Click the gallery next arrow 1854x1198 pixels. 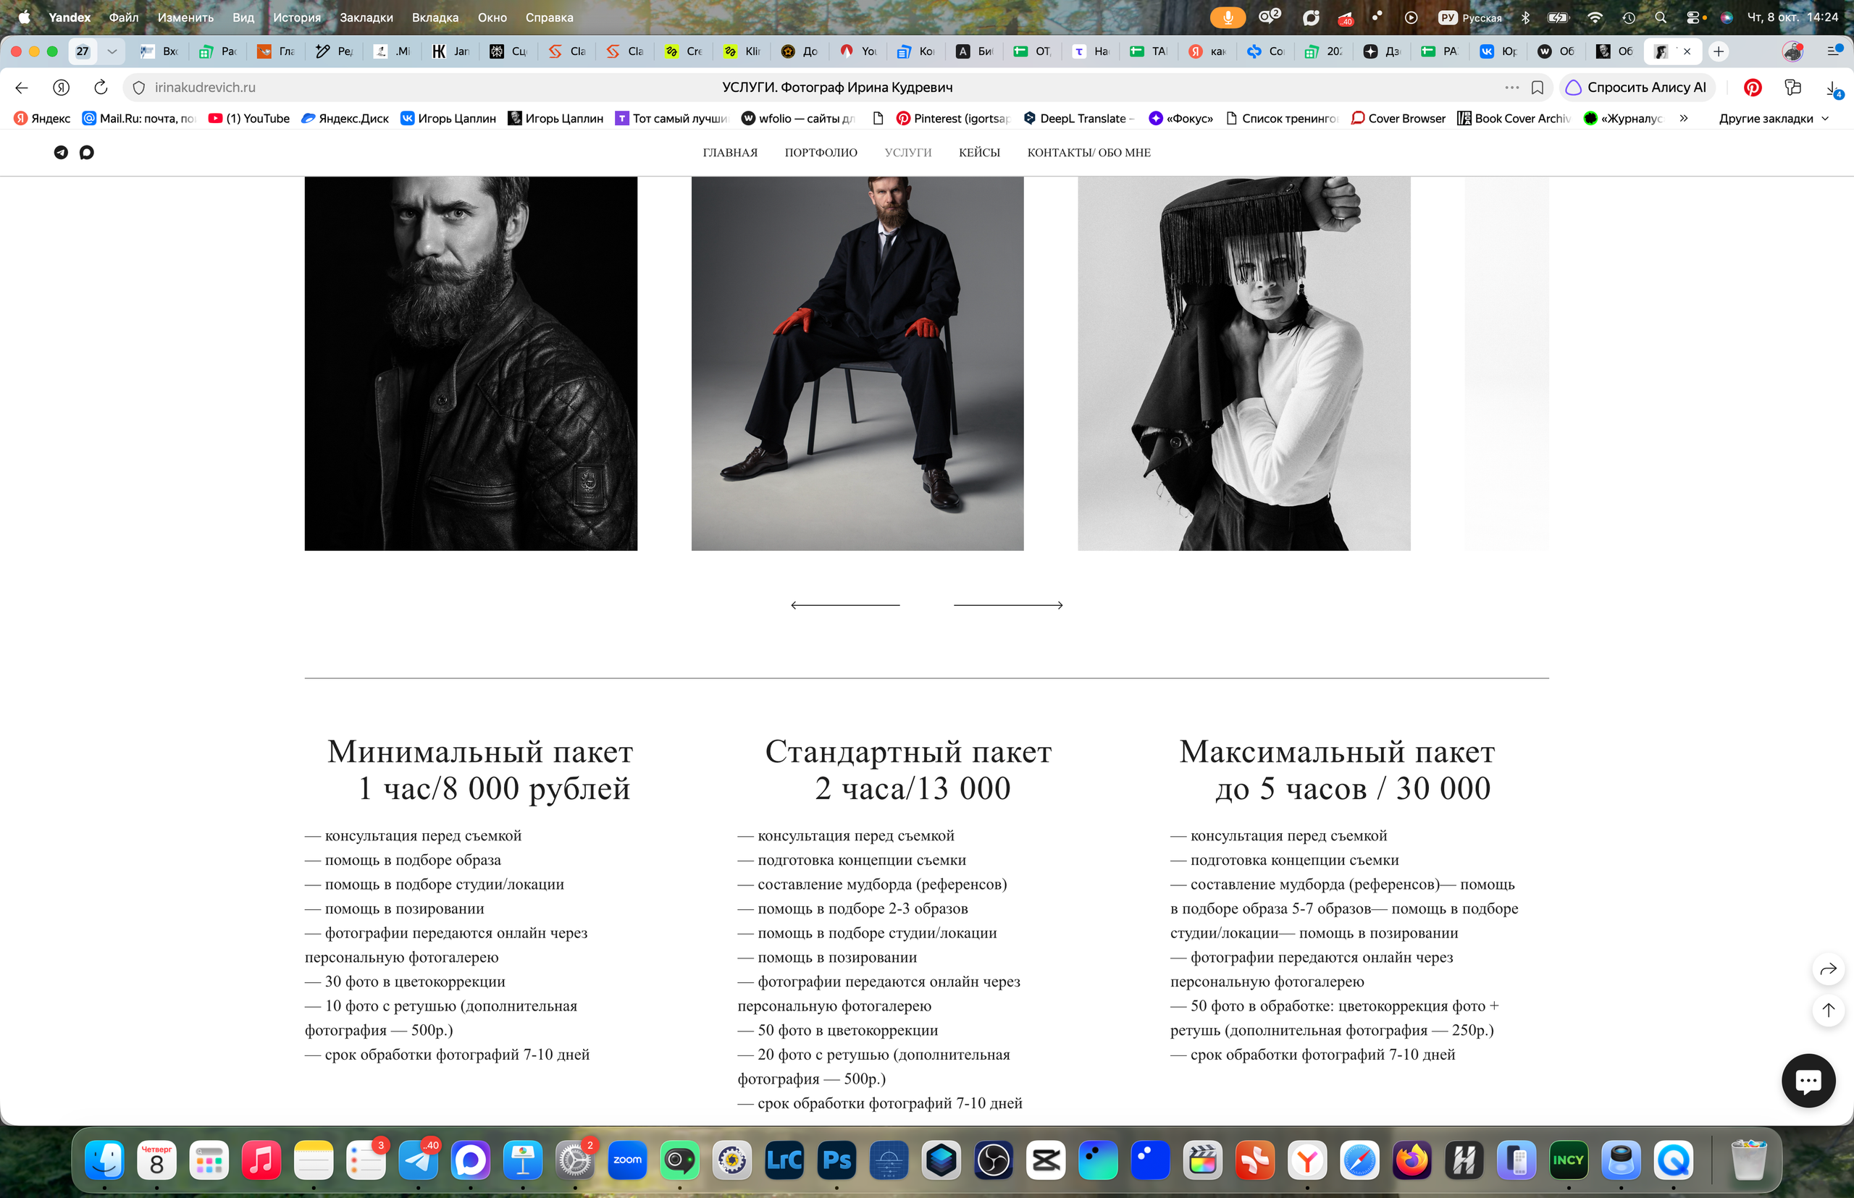click(x=1008, y=605)
